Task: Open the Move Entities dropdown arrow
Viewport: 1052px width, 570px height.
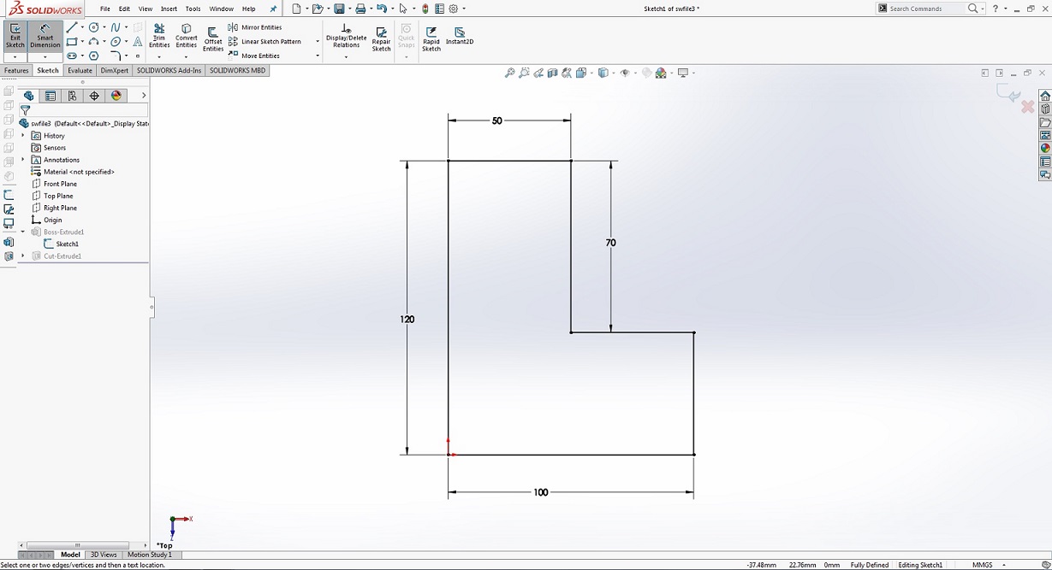Action: [x=318, y=56]
